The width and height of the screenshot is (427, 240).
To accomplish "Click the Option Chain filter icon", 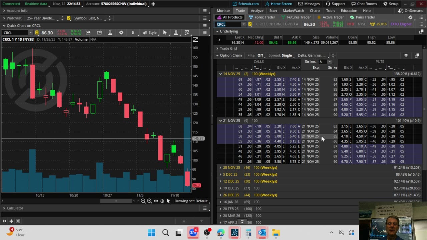I will 406,56.
